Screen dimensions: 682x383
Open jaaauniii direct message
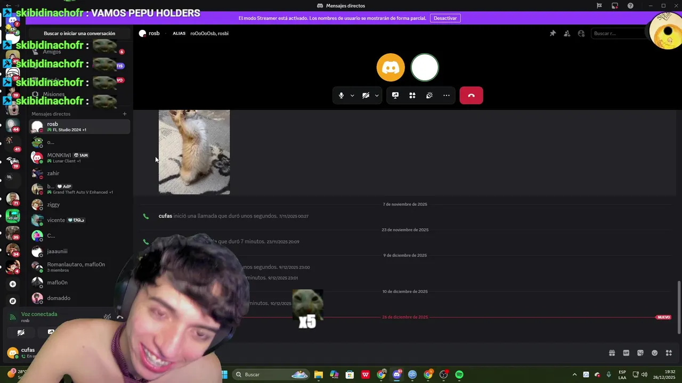pos(79,251)
